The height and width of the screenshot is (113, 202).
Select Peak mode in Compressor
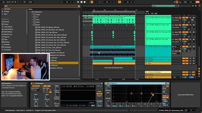pyautogui.click(x=99, y=92)
